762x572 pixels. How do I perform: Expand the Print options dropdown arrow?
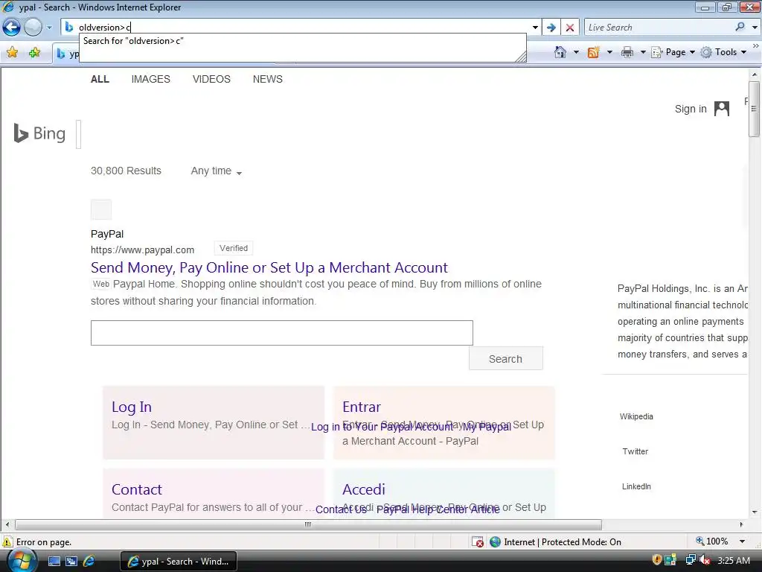click(x=642, y=52)
